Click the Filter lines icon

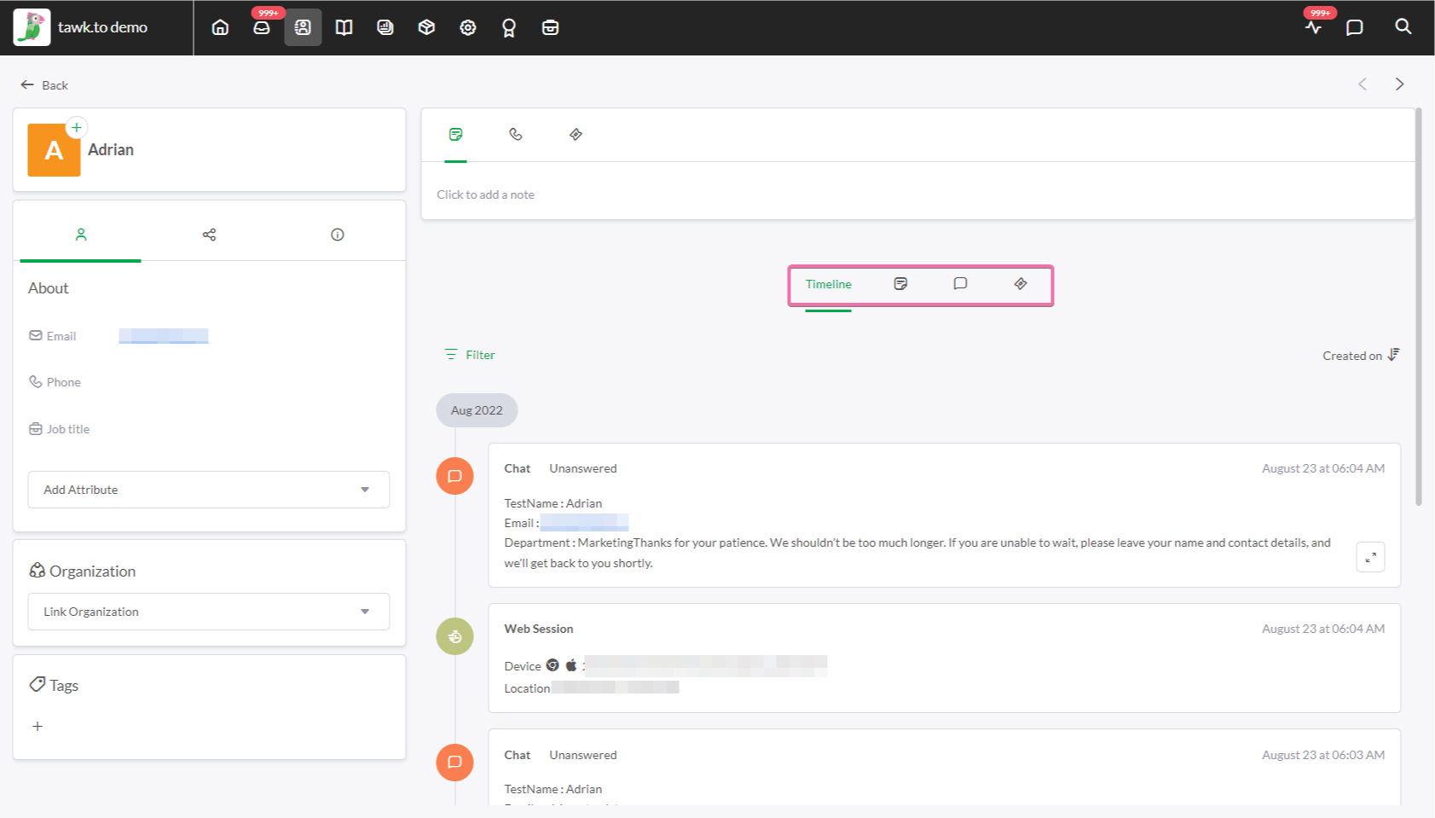[x=451, y=355]
